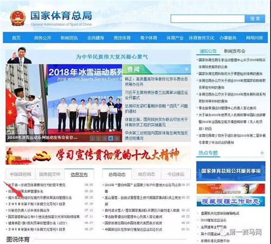Click the 搜索 search button
This screenshot has width=271, height=244.
(x=255, y=18)
